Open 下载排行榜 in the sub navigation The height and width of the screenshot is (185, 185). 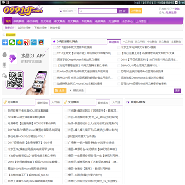coord(41,28)
